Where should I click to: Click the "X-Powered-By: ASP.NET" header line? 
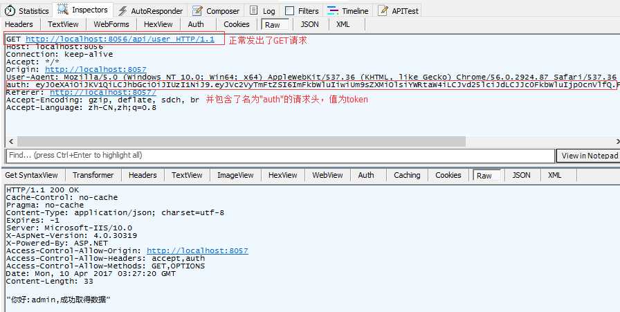pyautogui.click(x=57, y=244)
